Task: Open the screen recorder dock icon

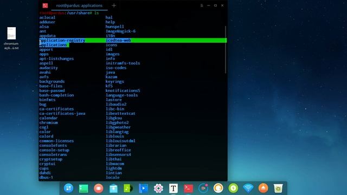Action: (x=203, y=188)
